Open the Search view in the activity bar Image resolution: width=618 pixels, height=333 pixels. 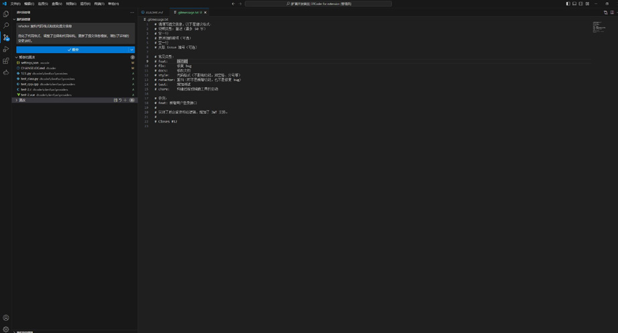6,25
